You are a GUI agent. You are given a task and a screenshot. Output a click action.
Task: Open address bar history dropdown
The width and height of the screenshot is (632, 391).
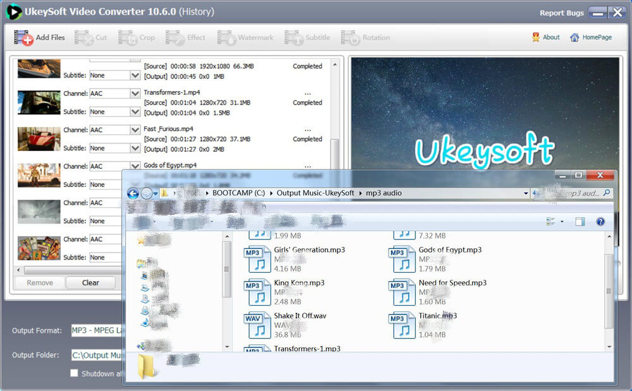[526, 193]
